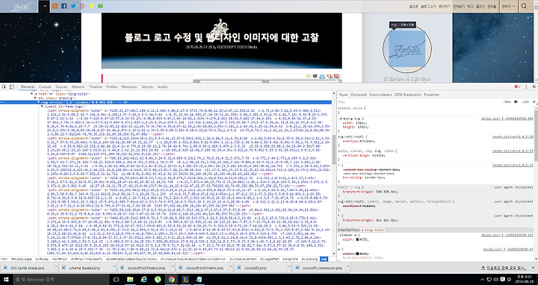The image size is (538, 285).
Task: Open the Resources tab
Action: 129,87
